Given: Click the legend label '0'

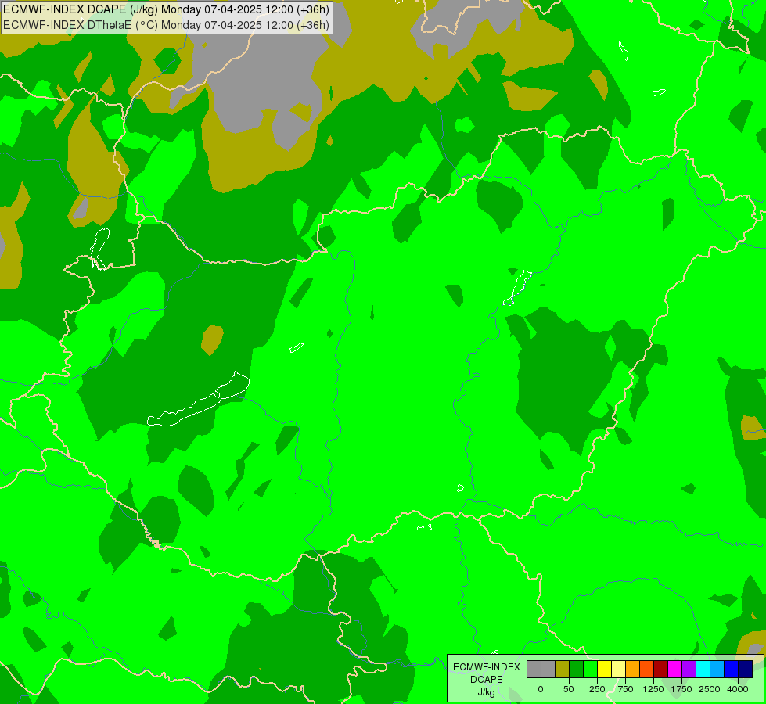Looking at the screenshot, I should tap(541, 689).
